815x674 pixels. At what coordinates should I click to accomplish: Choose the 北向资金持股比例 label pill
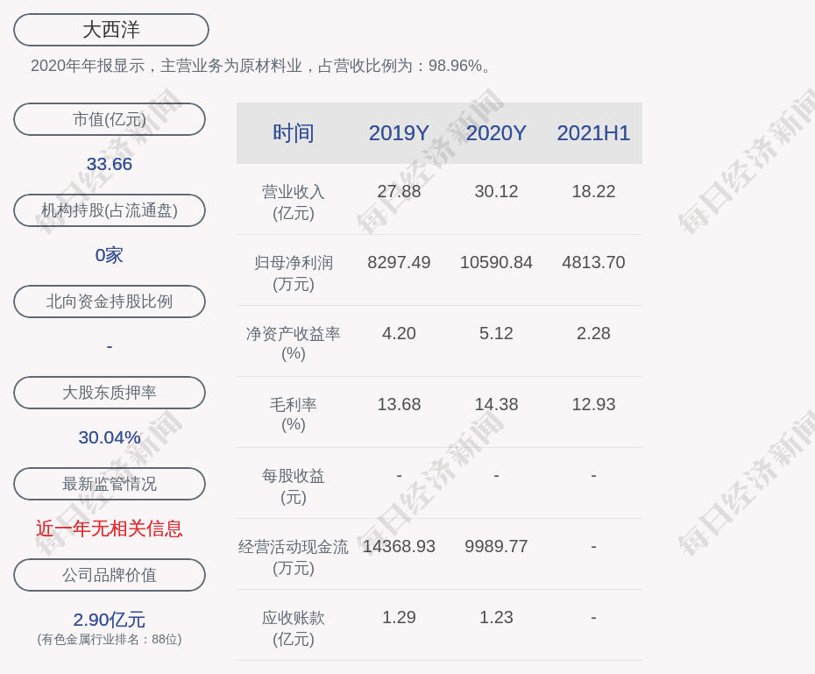click(x=110, y=302)
